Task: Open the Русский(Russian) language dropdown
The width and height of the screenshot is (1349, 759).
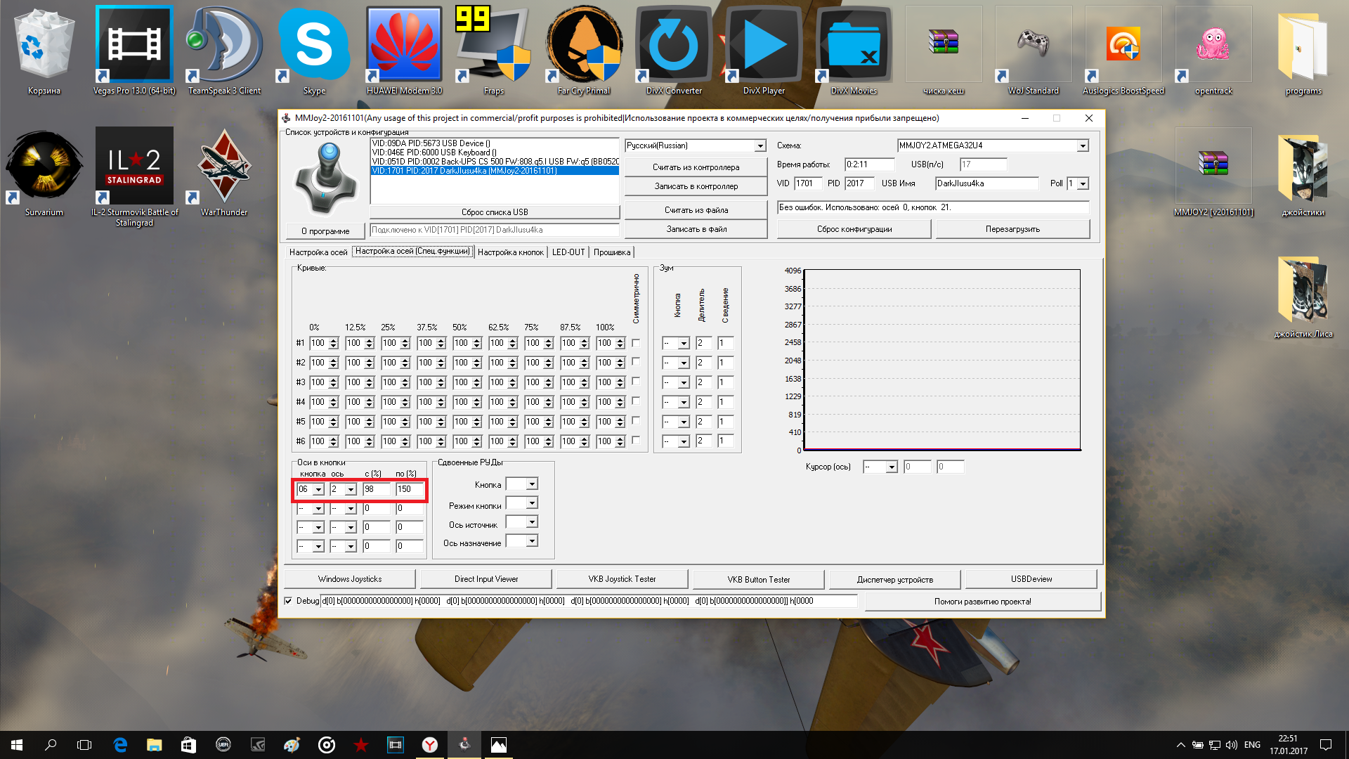Action: (760, 146)
